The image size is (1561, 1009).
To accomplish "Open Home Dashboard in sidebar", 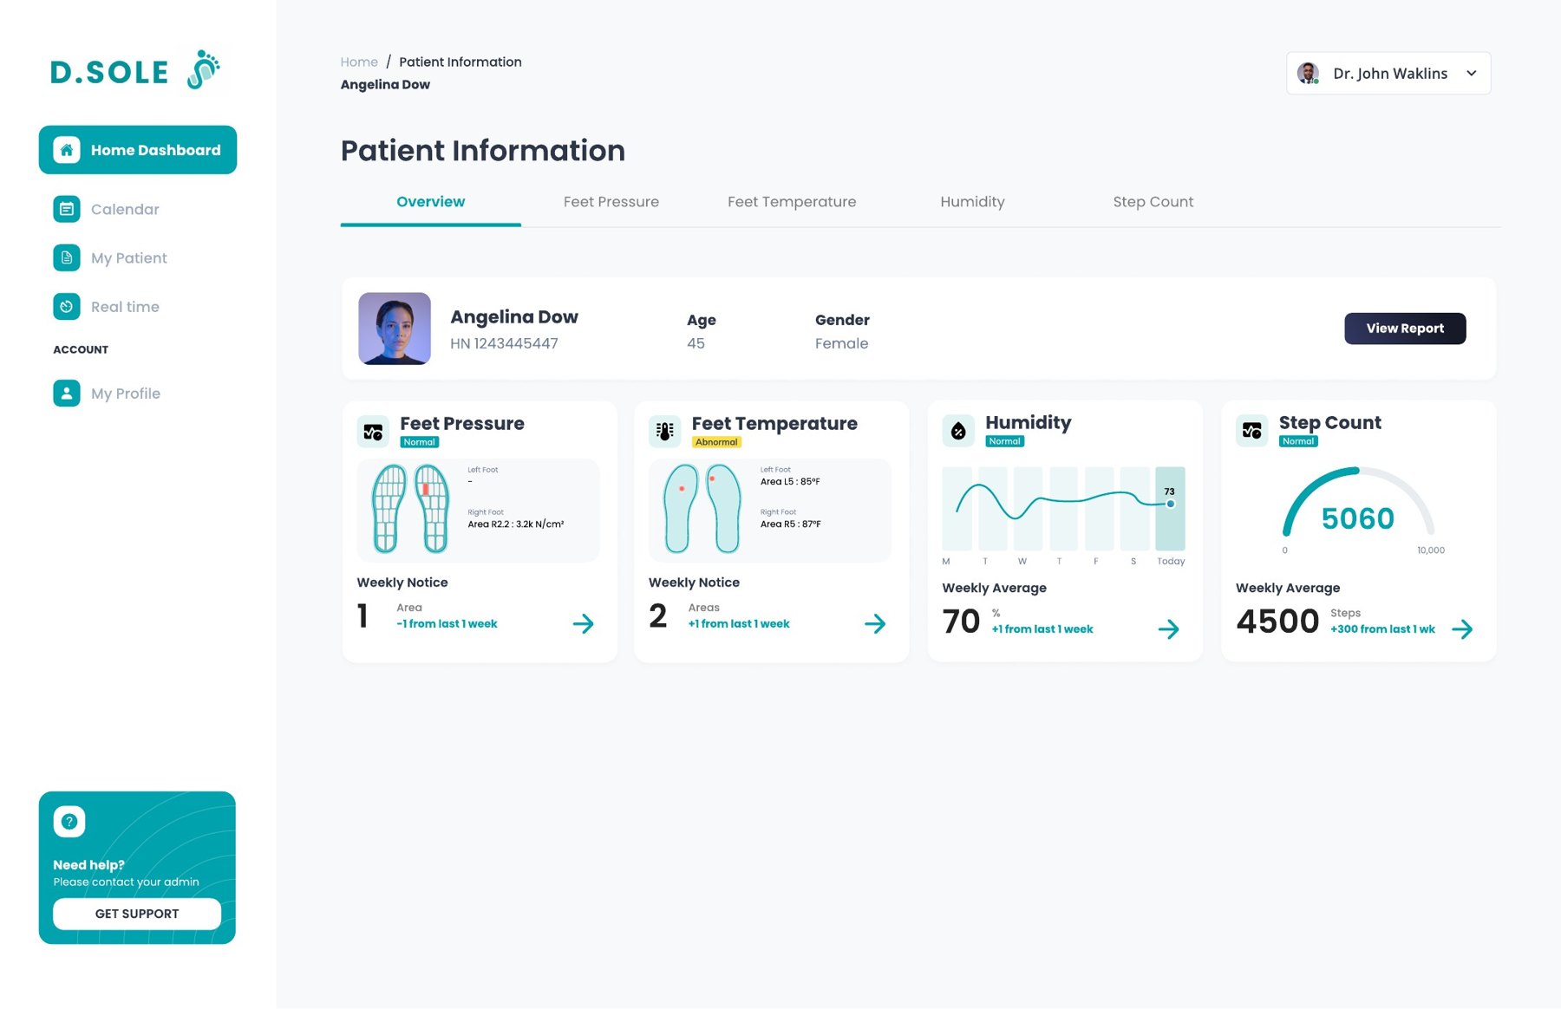I will pyautogui.click(x=138, y=150).
